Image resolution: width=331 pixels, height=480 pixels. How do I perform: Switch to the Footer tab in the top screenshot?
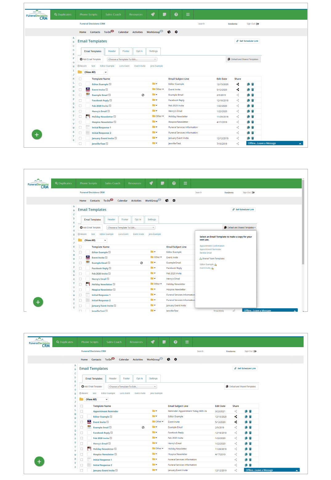pos(126,51)
